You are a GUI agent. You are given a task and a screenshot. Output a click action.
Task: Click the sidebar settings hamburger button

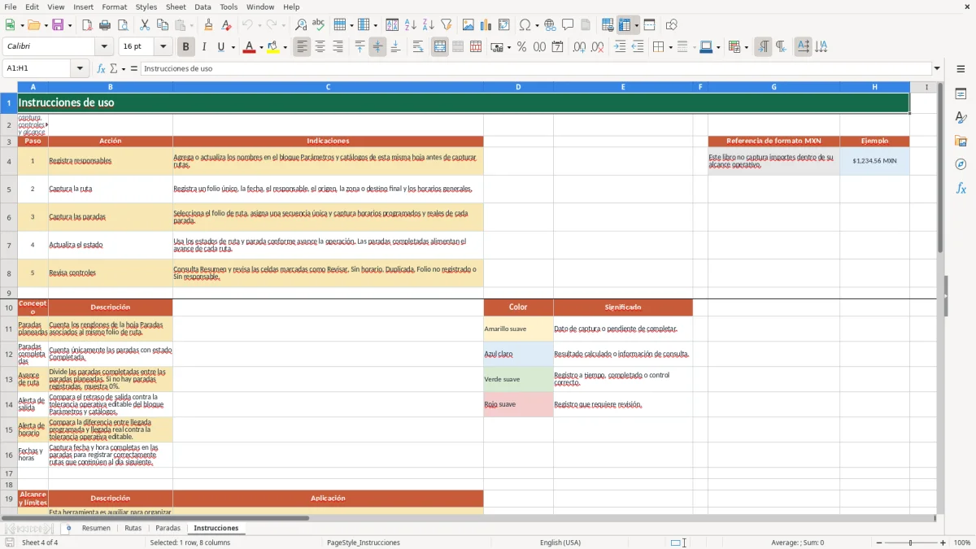(x=961, y=68)
